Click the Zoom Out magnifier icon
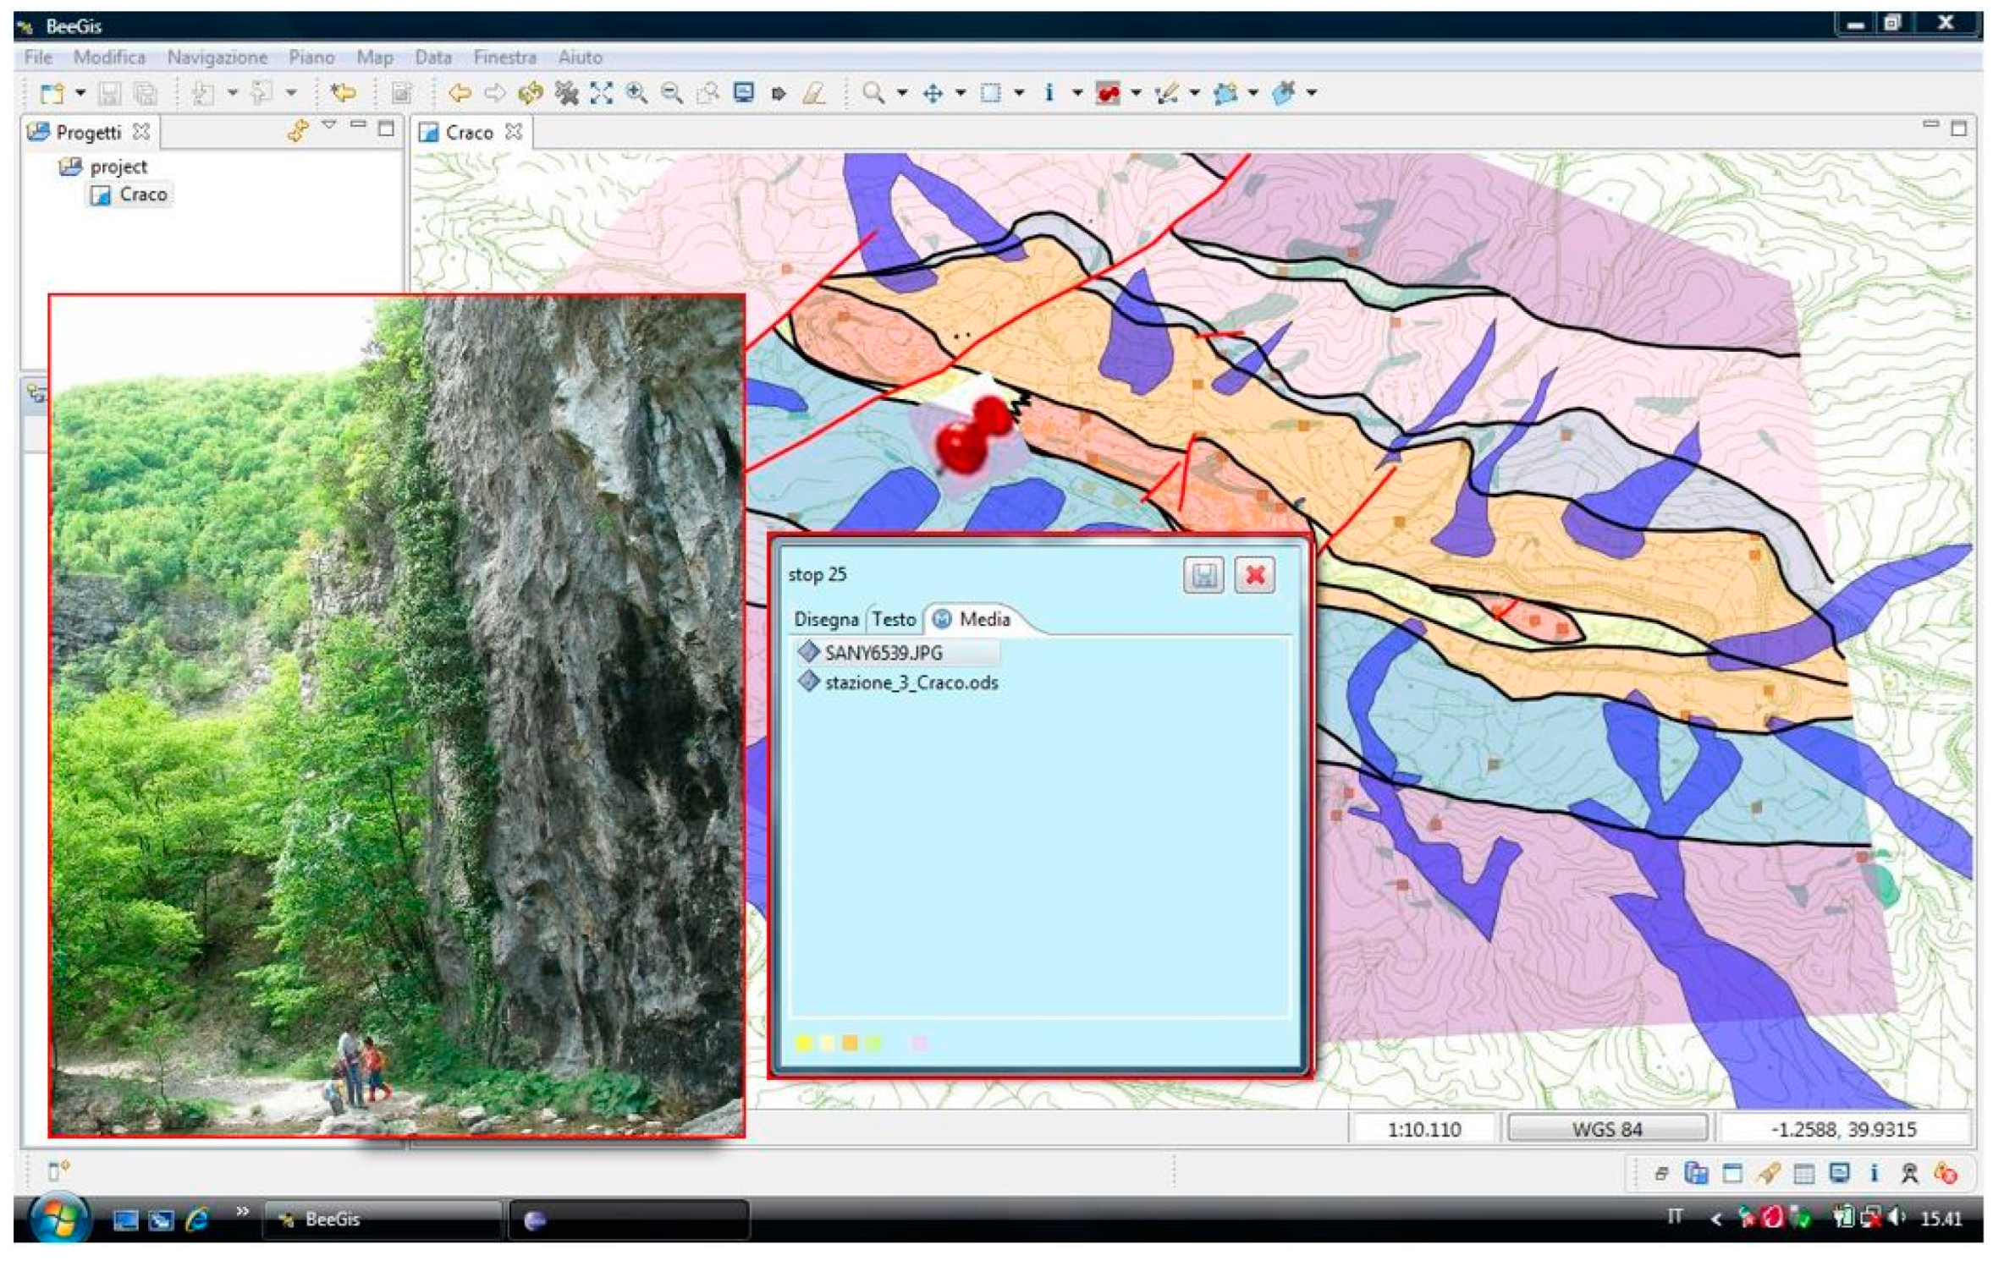This screenshot has height=1266, width=1993. 672,93
